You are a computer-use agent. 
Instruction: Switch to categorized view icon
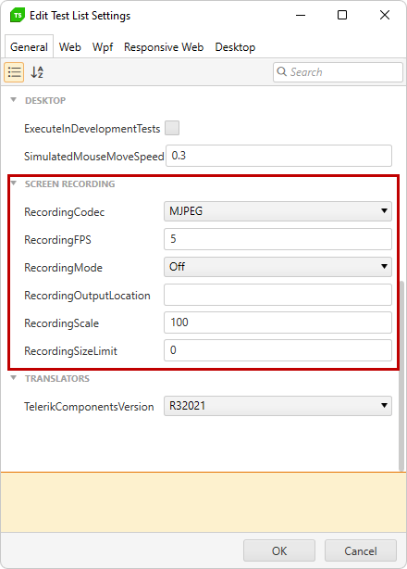pyautogui.click(x=14, y=72)
